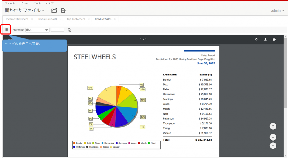The height and width of the screenshot is (158, 288).
Task: Click the Bott sales value $ 18,569.94
Action: (x=205, y=84)
